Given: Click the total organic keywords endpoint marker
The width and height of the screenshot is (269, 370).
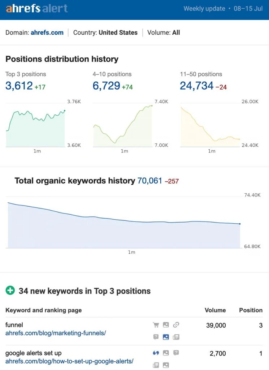Looking at the screenshot, I should (240, 224).
